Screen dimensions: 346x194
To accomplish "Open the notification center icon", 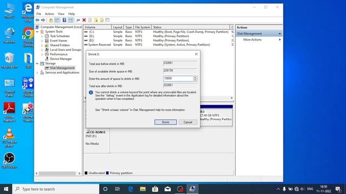I will [338, 189].
